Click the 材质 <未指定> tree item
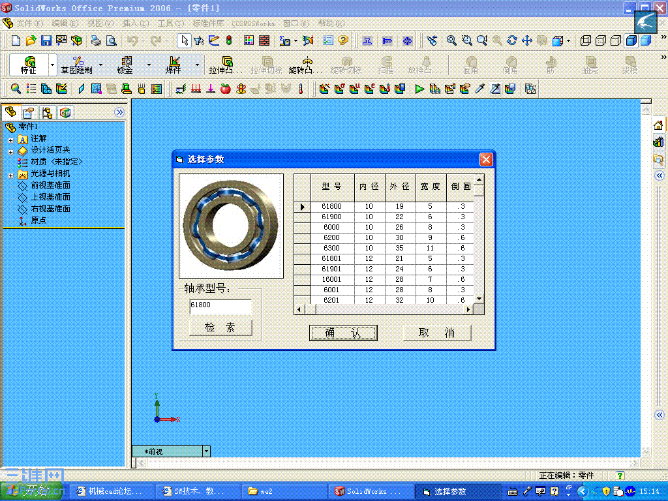This screenshot has width=668, height=501. [50, 162]
